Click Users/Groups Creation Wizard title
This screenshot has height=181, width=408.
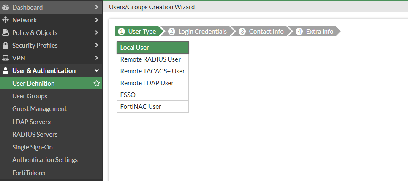coord(152,7)
